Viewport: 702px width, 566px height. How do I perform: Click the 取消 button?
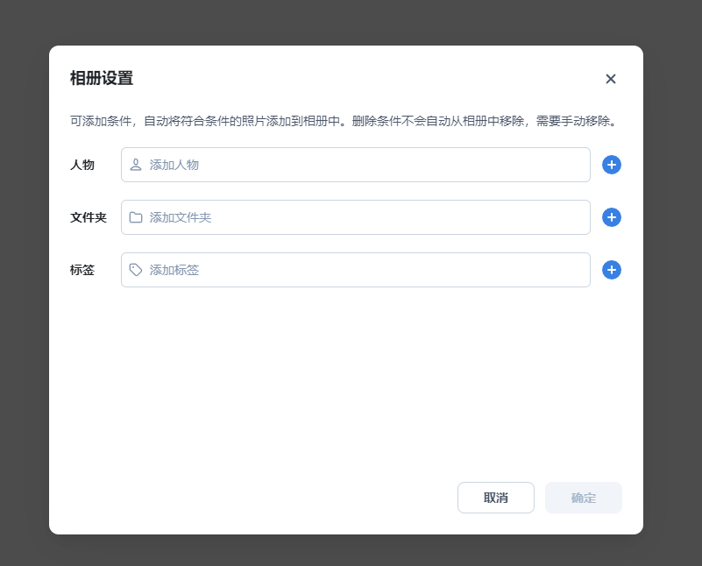click(496, 498)
